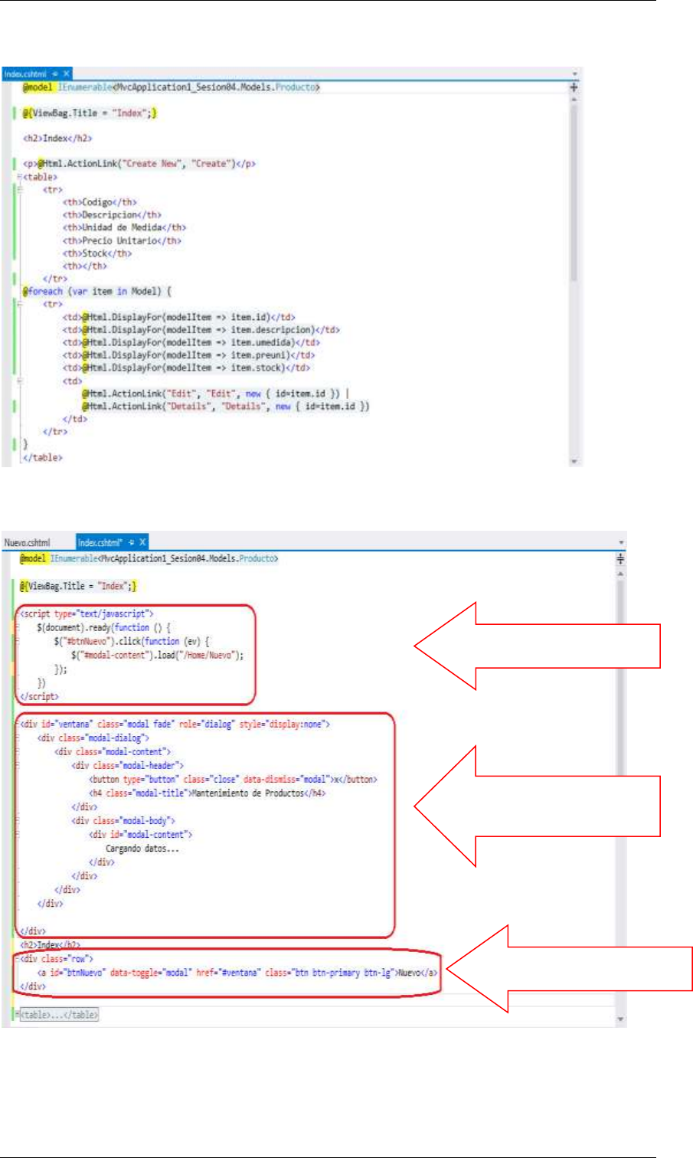This screenshot has width=693, height=1158.
Task: Click the <th>Unidad de Medida</th> line
Action: click(124, 227)
